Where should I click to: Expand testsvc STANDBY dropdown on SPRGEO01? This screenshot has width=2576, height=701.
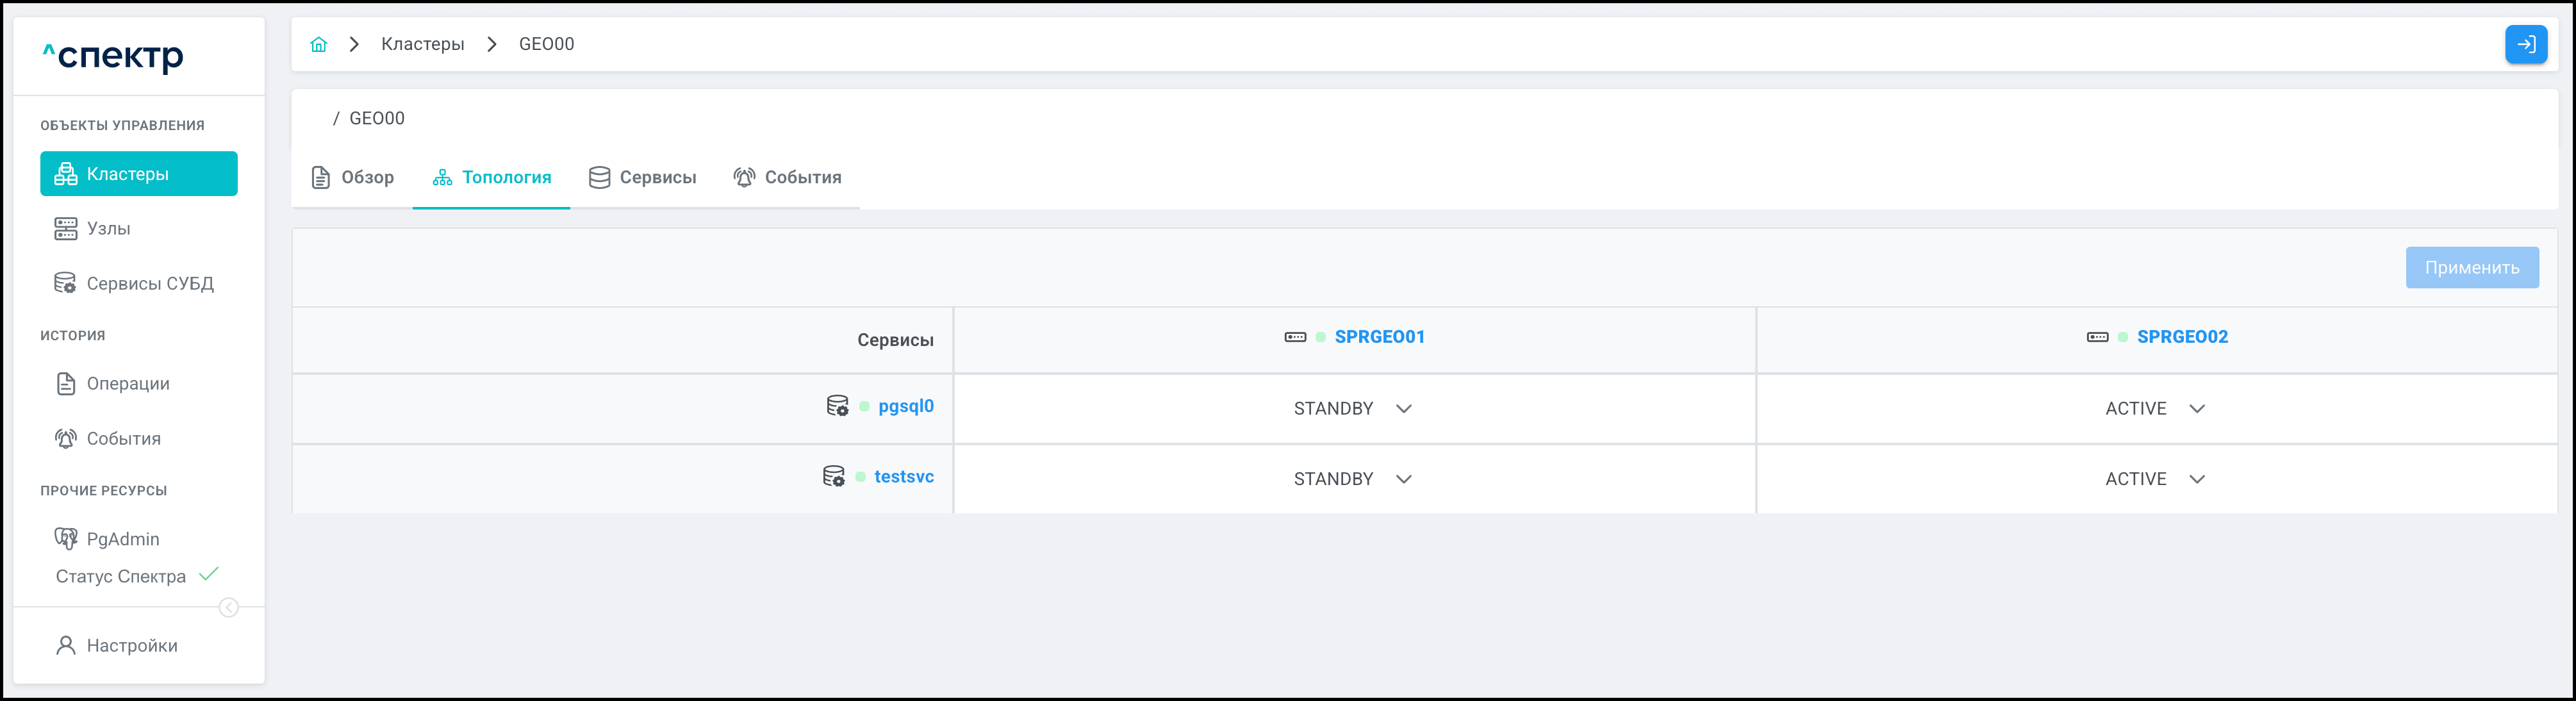[1353, 479]
